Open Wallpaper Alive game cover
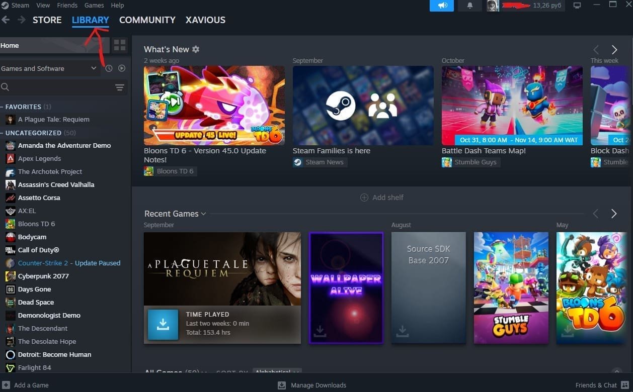 346,287
